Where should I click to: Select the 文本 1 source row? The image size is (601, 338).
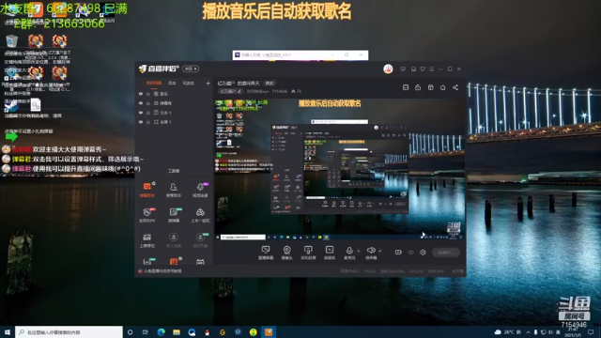point(175,113)
